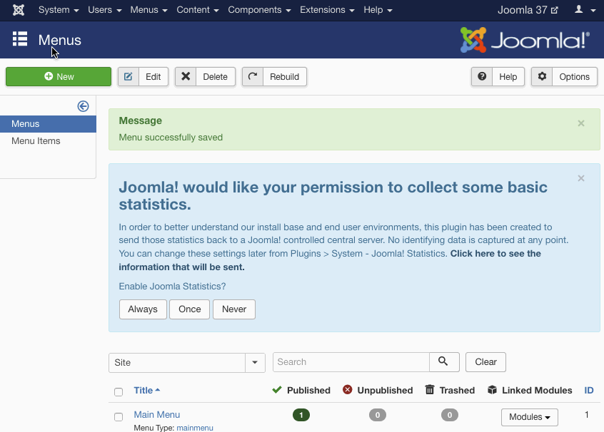604x432 pixels.
Task: Click the trashed count badge for Main Menu
Action: [x=450, y=415]
